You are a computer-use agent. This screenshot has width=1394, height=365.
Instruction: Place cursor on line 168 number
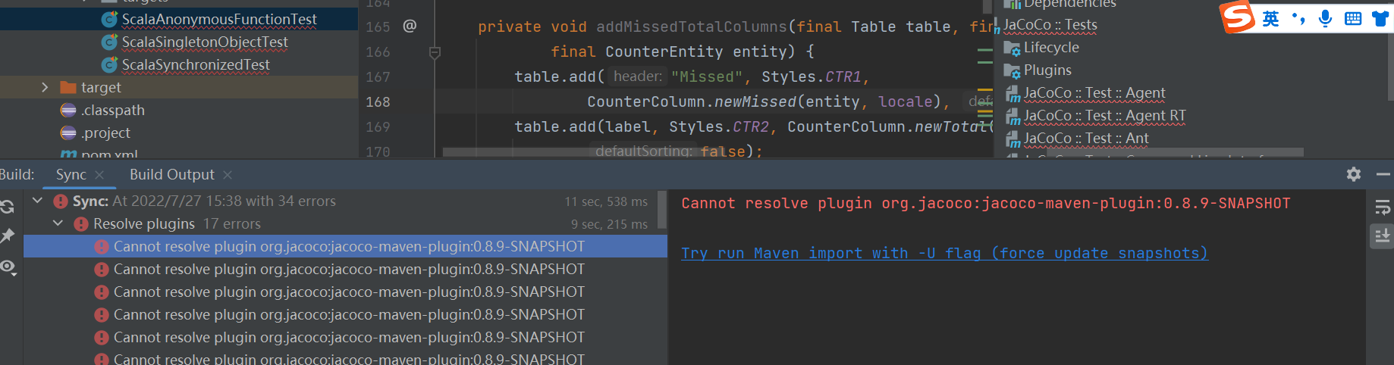[378, 101]
